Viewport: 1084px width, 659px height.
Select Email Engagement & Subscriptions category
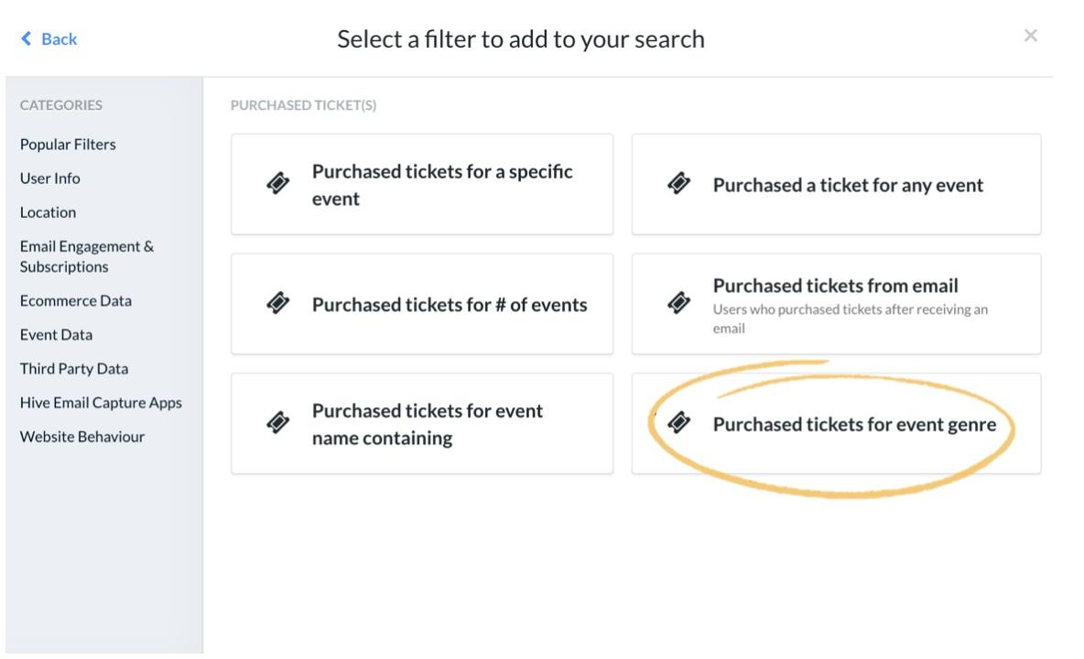click(x=86, y=256)
